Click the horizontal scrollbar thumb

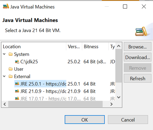pyautogui.click(x=55, y=104)
